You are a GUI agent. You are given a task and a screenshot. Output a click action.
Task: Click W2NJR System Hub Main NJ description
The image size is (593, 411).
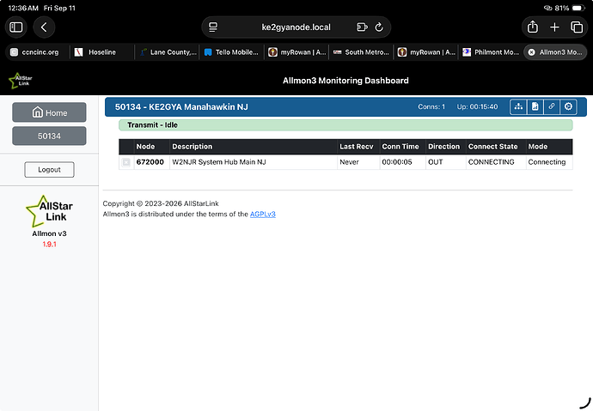point(219,162)
